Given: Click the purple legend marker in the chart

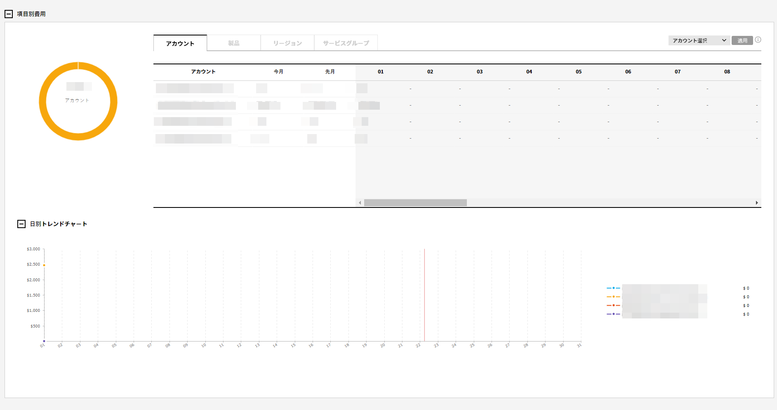Looking at the screenshot, I should [613, 314].
